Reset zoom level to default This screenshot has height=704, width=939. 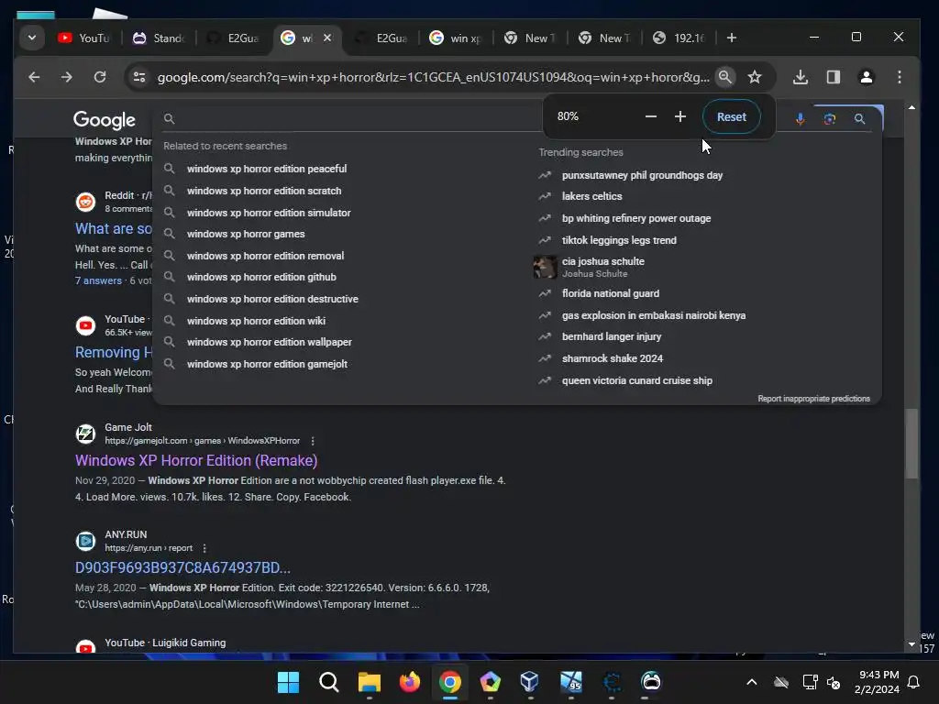pos(731,116)
